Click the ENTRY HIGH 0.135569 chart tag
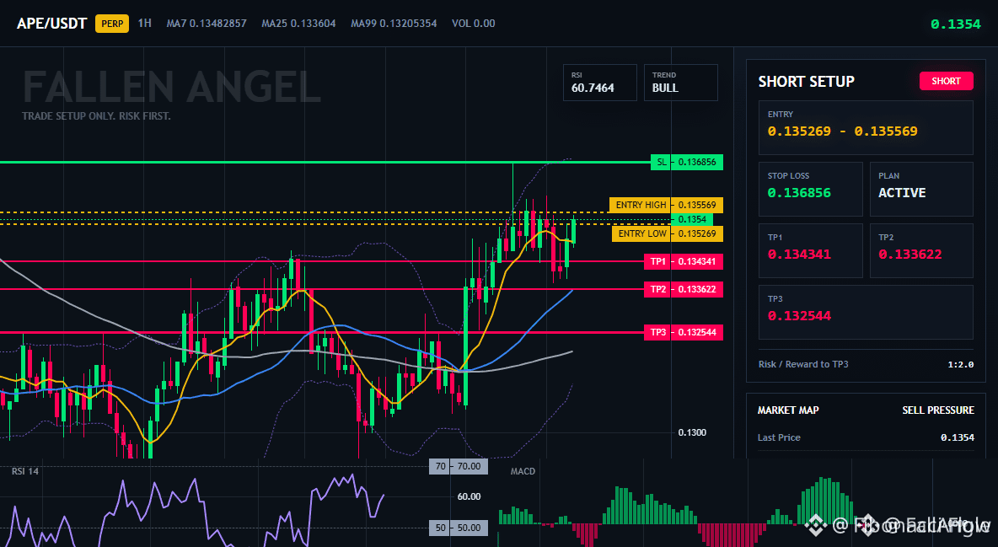This screenshot has height=547, width=998. [x=666, y=205]
